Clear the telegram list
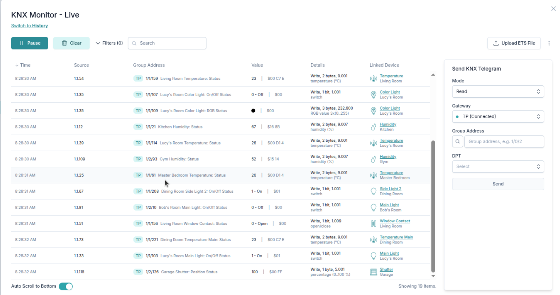Screen dimensions: 560x295 pos(71,43)
